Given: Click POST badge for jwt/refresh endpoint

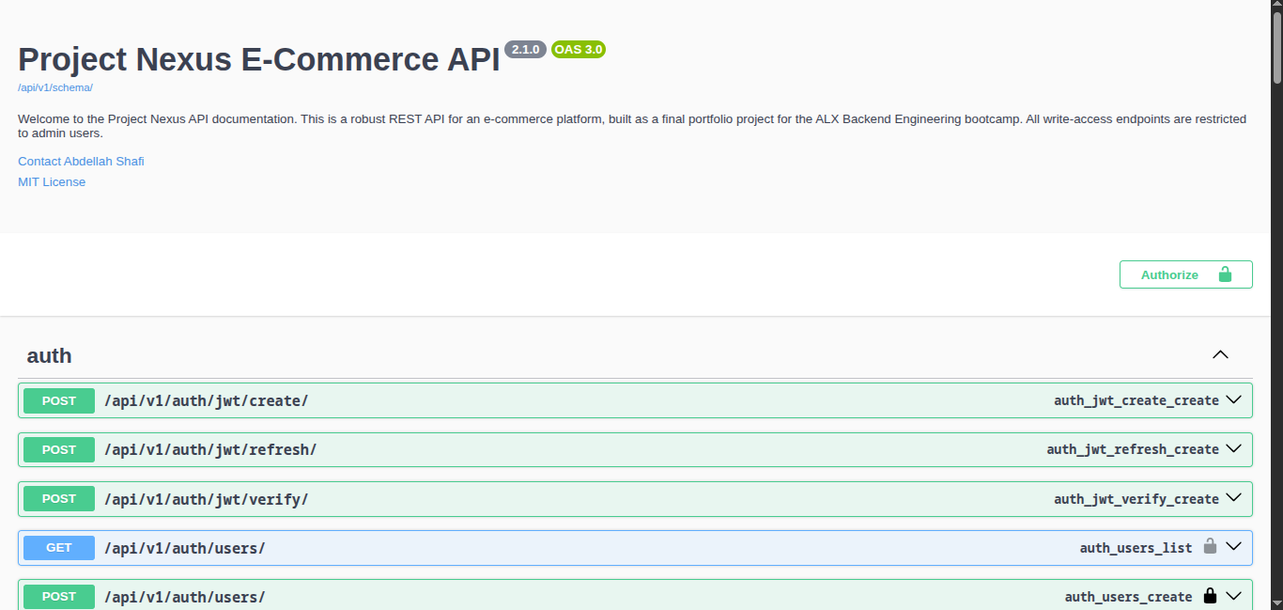Looking at the screenshot, I should click(59, 449).
